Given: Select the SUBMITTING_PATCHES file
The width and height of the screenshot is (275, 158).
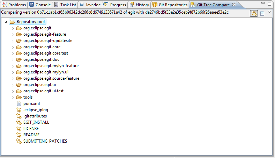Looking at the screenshot, I should 45,141.
